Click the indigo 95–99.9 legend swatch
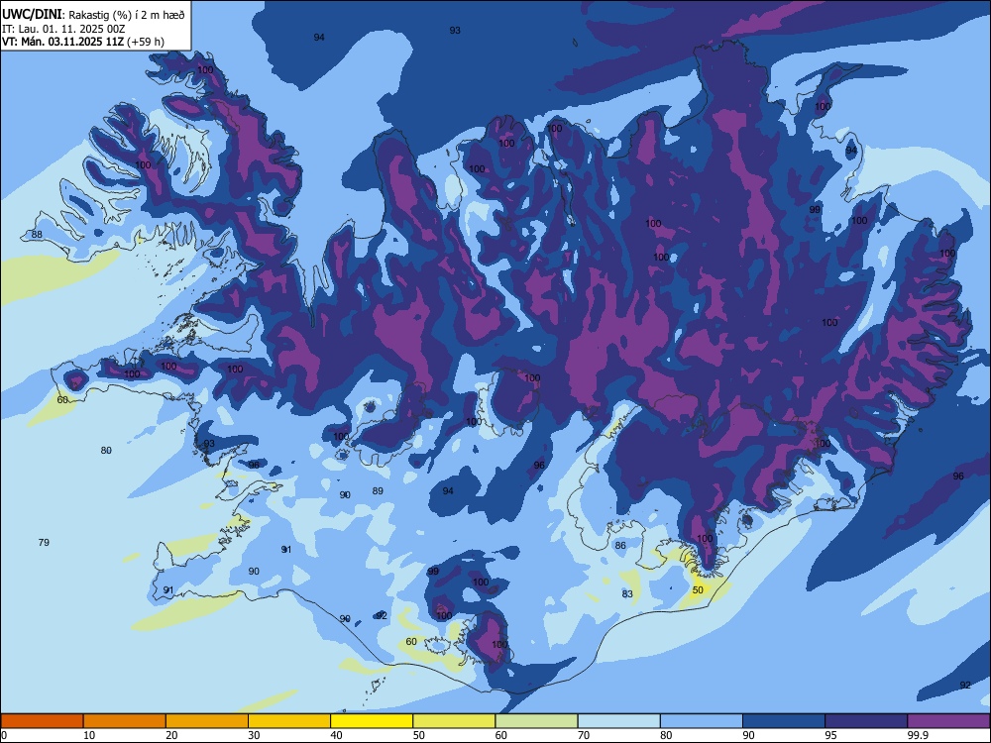Image resolution: width=991 pixels, height=743 pixels. [866, 721]
